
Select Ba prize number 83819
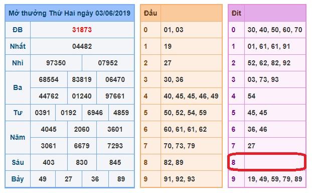(82, 79)
